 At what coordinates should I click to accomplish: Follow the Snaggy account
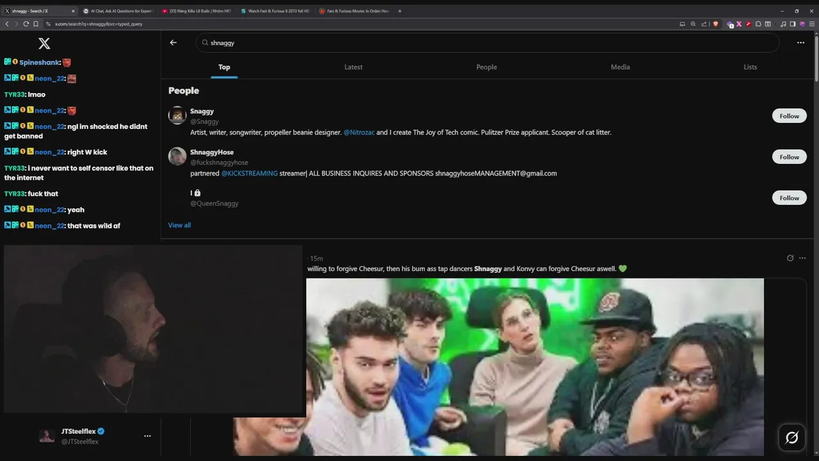(x=789, y=116)
